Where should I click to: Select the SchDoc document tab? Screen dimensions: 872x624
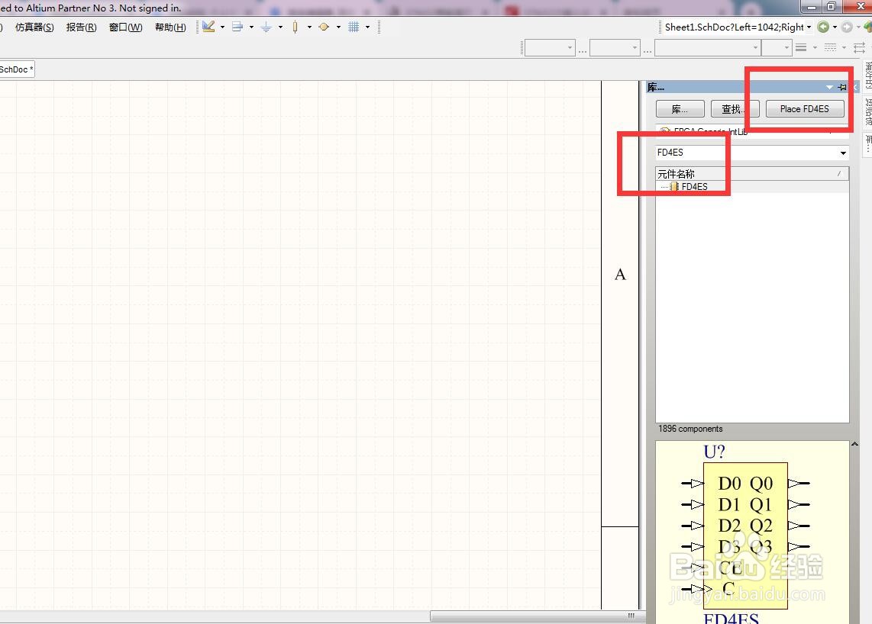(16, 69)
